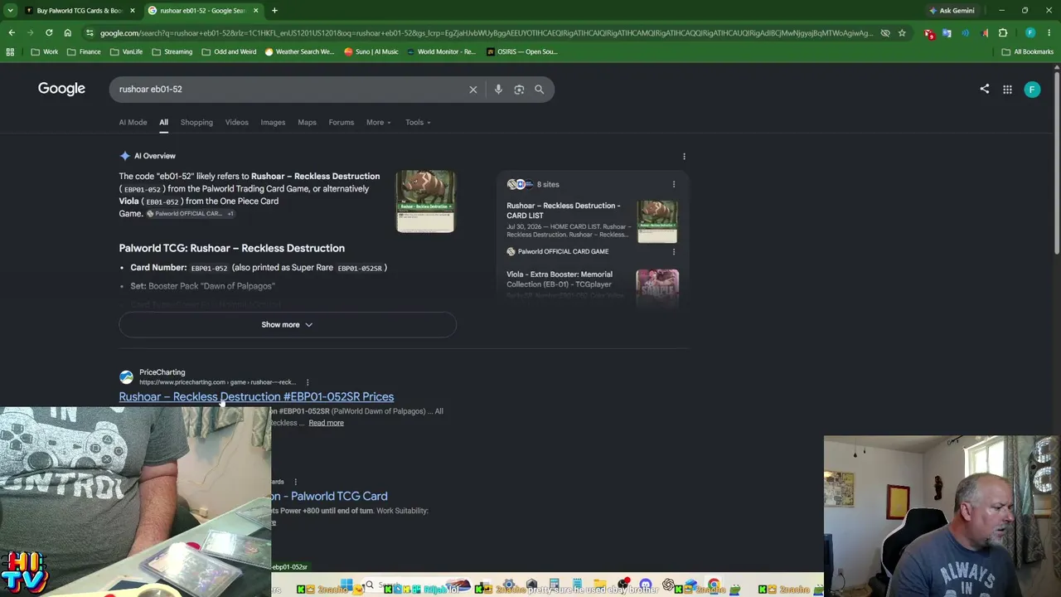Open the Google apps grid
The width and height of the screenshot is (1061, 597).
pos(1007,90)
